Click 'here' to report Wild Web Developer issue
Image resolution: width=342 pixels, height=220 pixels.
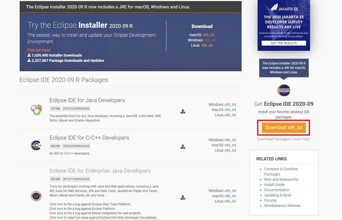(x=60, y=218)
